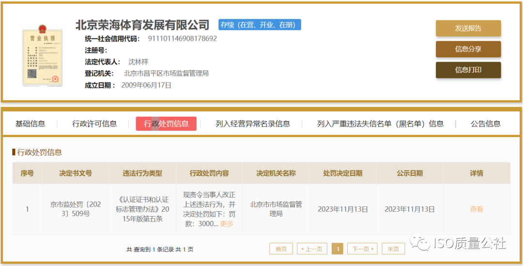Expand penalty content with 更多 link
This screenshot has width=523, height=266.
click(x=227, y=224)
